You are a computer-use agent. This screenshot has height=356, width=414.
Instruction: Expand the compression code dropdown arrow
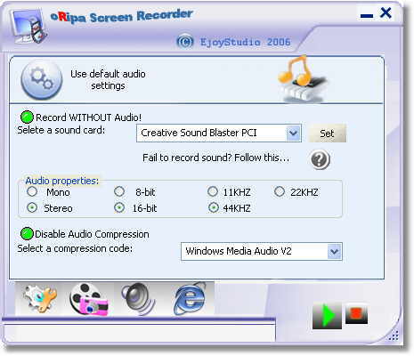coord(335,252)
